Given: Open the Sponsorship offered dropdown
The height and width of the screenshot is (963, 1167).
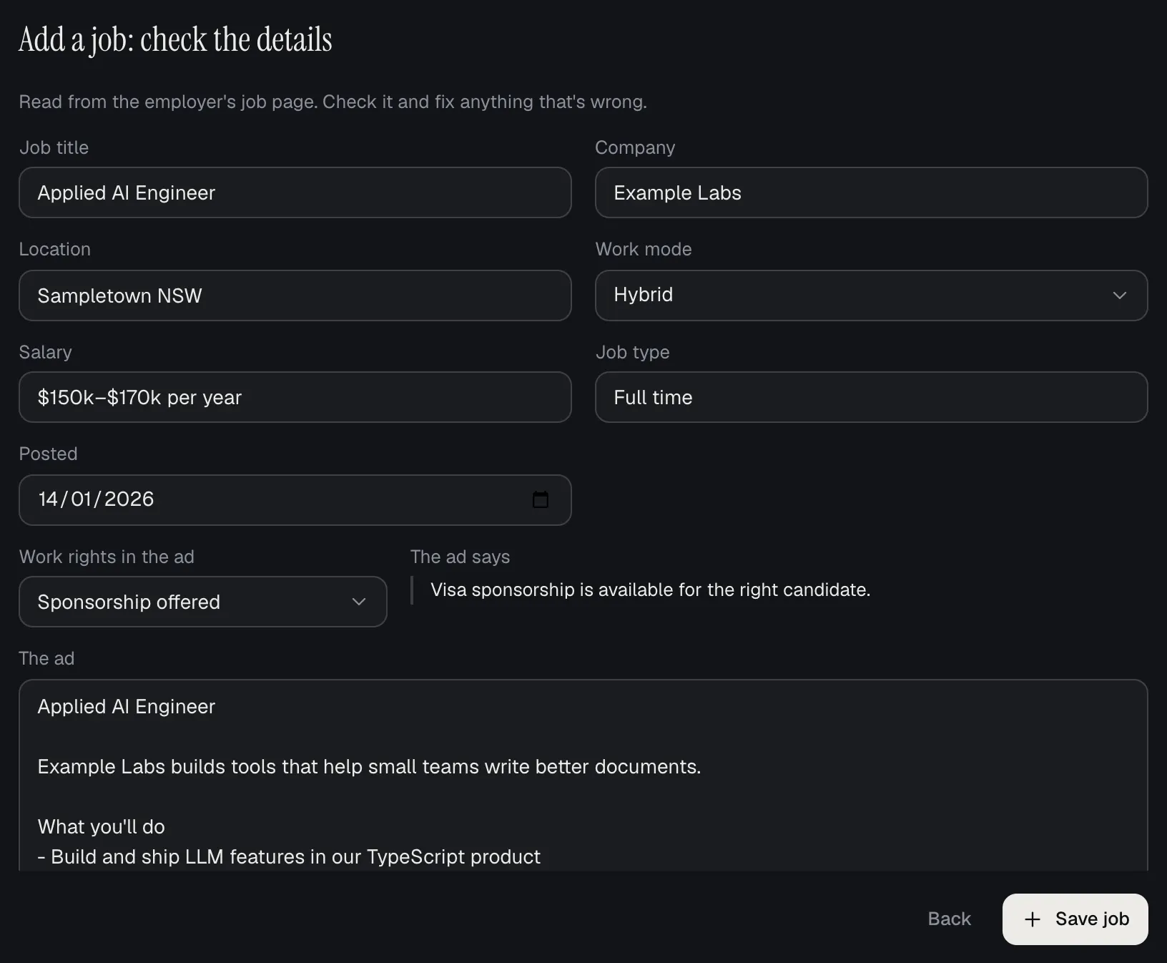Looking at the screenshot, I should coord(203,602).
